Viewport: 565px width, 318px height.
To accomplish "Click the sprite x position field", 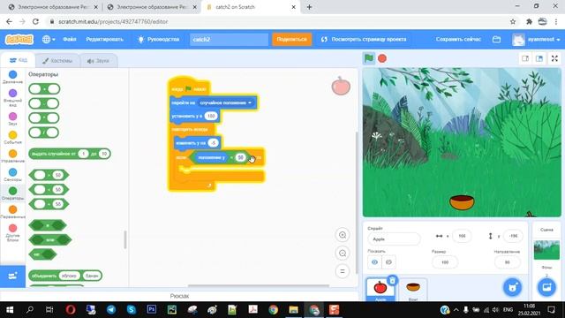I will coord(462,236).
